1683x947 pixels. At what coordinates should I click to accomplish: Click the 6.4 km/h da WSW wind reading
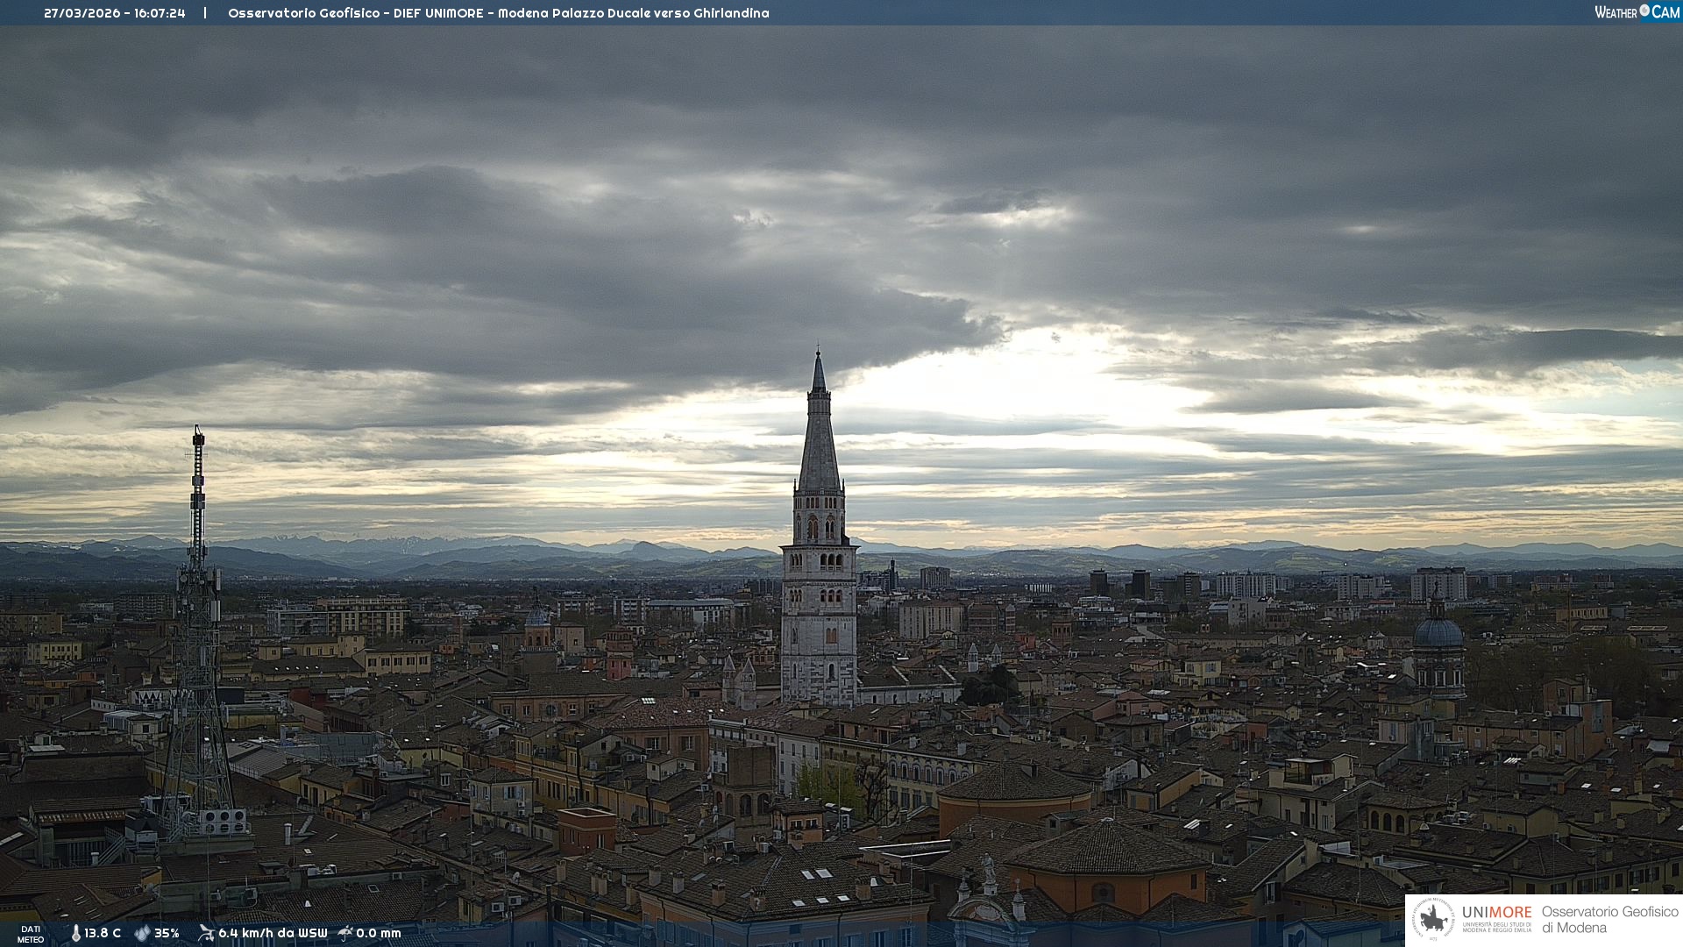click(273, 933)
